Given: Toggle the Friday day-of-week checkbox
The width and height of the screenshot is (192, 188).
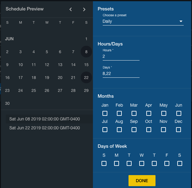Looking at the screenshot, I should point(167,163).
